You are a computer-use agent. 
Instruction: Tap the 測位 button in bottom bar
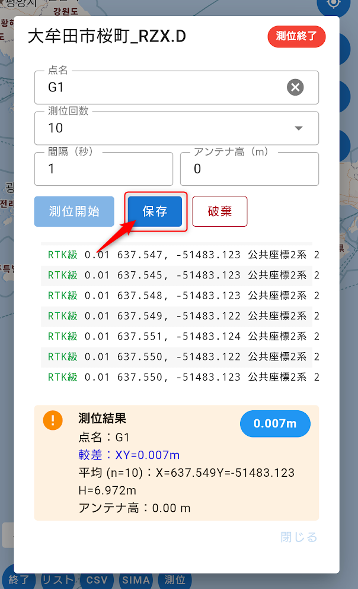(x=175, y=580)
